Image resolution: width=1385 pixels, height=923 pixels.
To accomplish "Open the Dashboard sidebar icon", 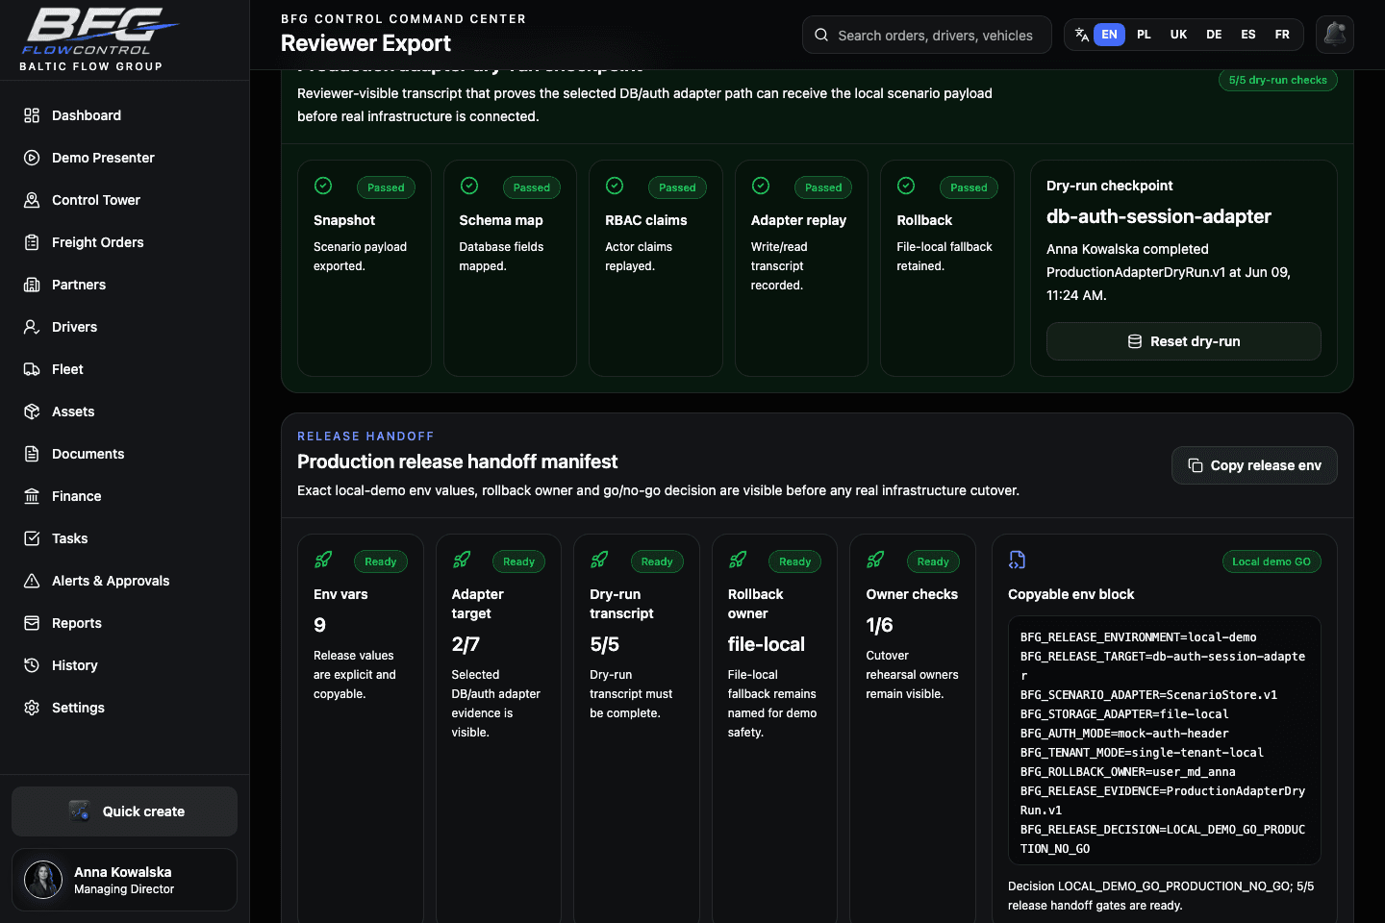I will pyautogui.click(x=32, y=115).
